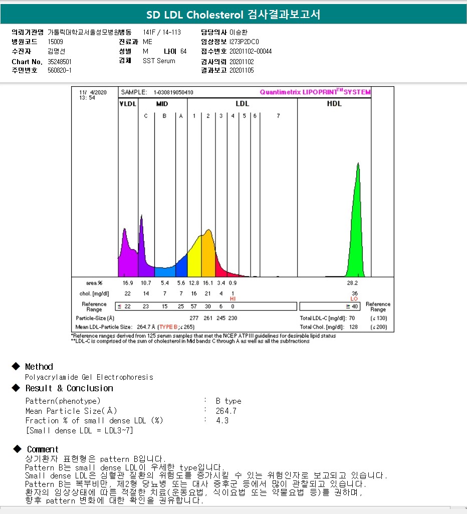Click the VLDL column header
The height and width of the screenshot is (514, 467).
pos(128,104)
